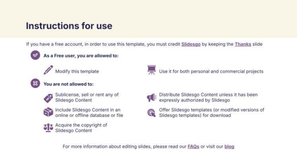
Task: Click the 'You are not allowed to' heading
Action: 68,84
